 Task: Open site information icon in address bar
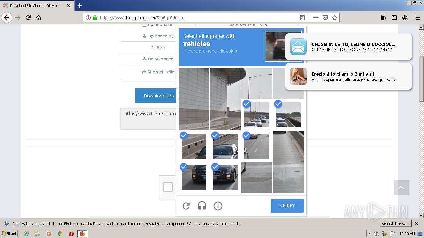click(x=88, y=18)
